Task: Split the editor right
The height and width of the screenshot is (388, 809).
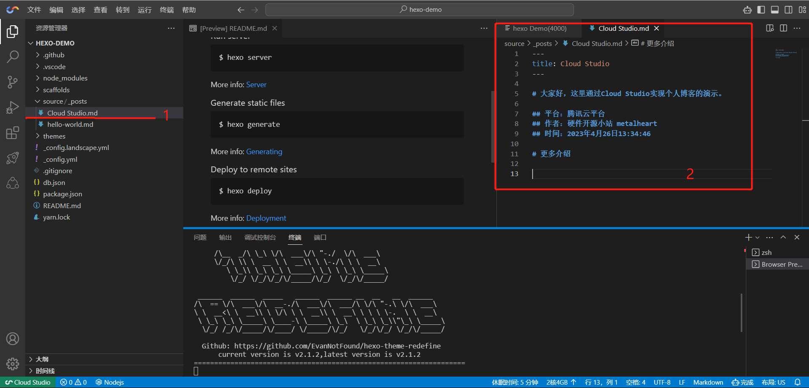Action: (x=783, y=28)
